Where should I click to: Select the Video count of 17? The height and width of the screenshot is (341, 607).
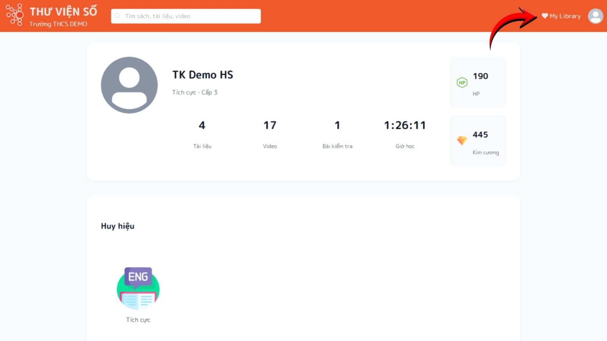click(x=270, y=125)
